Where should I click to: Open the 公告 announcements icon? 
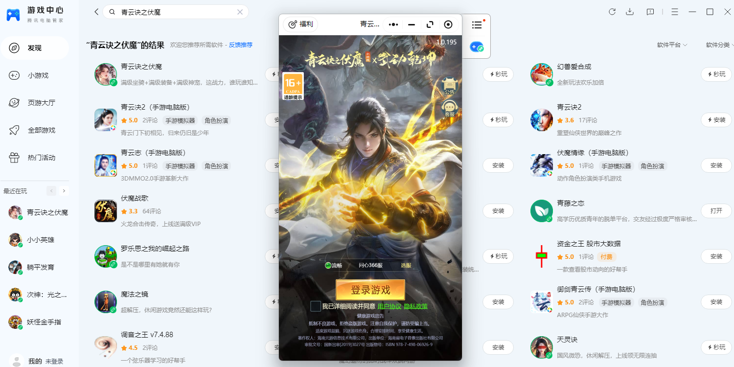pos(449,86)
